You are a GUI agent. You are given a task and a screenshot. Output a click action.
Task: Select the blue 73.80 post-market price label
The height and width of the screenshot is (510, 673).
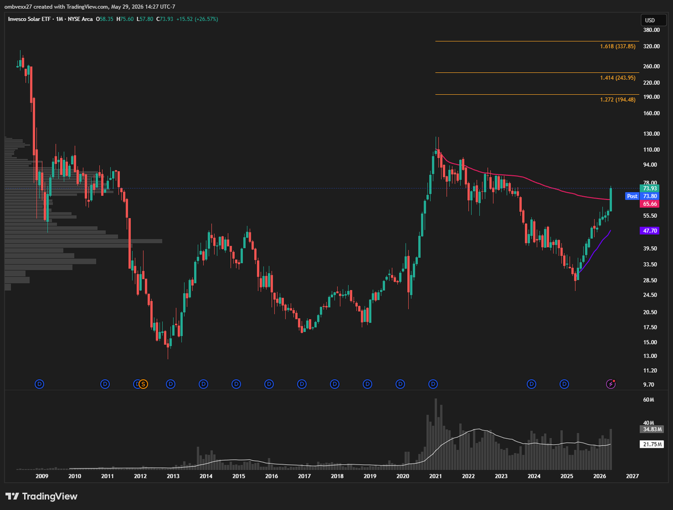point(650,196)
